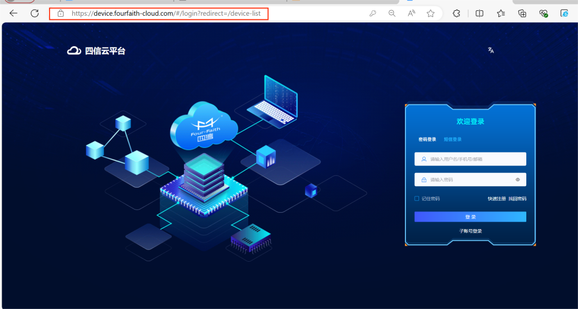Click the username/phone/email input field
Image resolution: width=578 pixels, height=309 pixels.
470,159
